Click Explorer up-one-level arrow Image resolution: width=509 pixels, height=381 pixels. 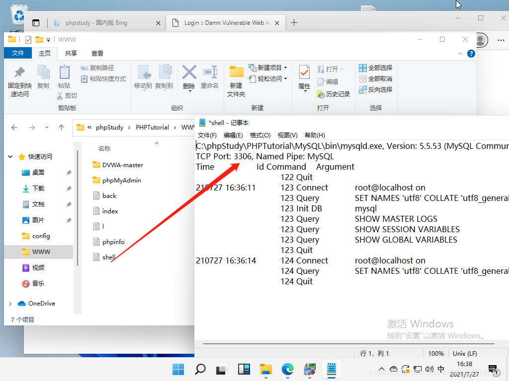pos(61,127)
